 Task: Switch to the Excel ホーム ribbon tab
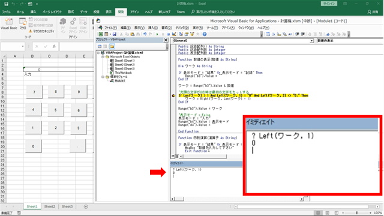[20, 12]
